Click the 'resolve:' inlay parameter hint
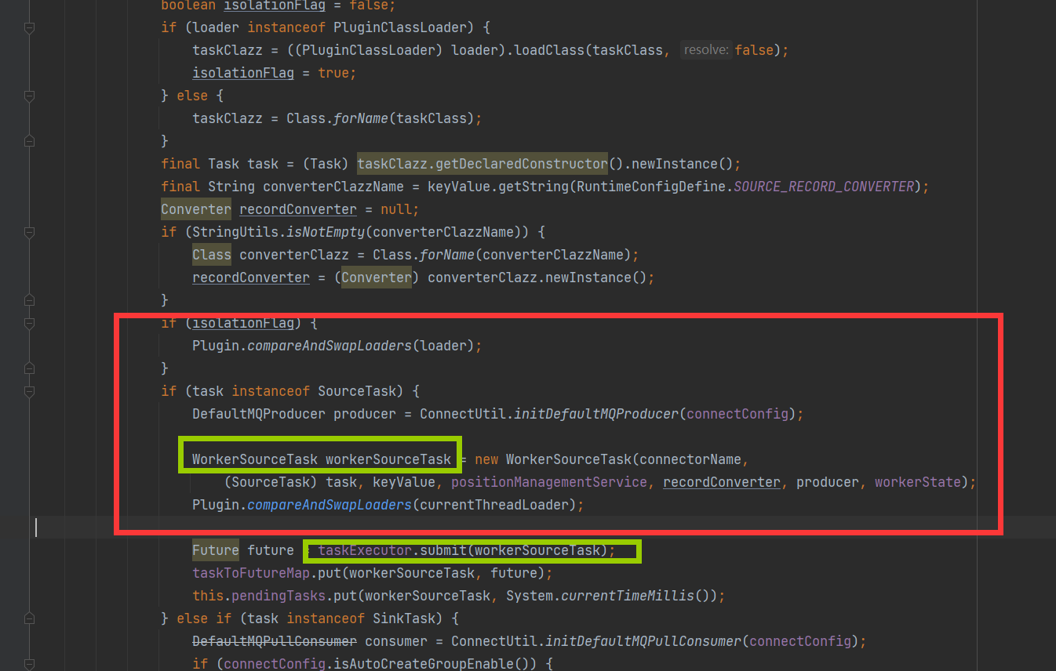Screen dimensions: 1056x671 [x=706, y=50]
